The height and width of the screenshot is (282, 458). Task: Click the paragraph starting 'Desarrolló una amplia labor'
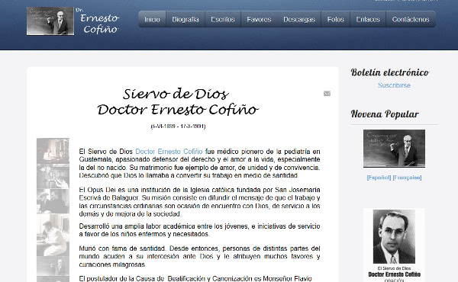point(199,230)
